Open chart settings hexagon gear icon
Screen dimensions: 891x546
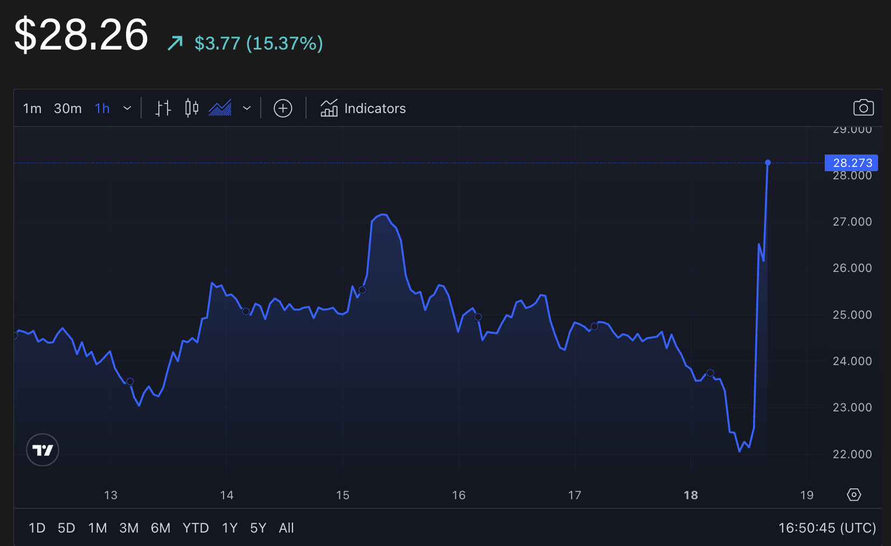(x=854, y=495)
